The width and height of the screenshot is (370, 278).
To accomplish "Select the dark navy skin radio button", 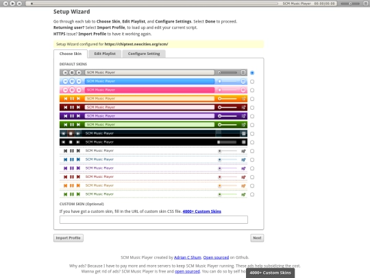I will [x=252, y=134].
